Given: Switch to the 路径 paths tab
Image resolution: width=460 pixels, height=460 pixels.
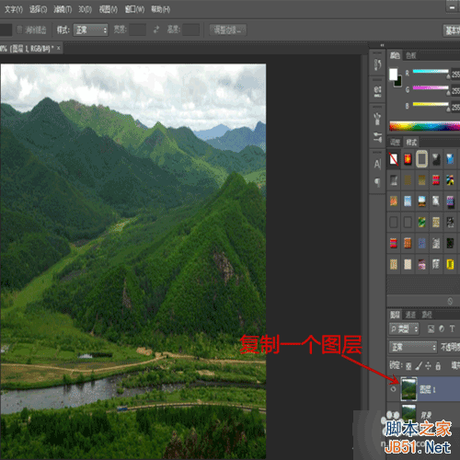Looking at the screenshot, I should pos(426,315).
